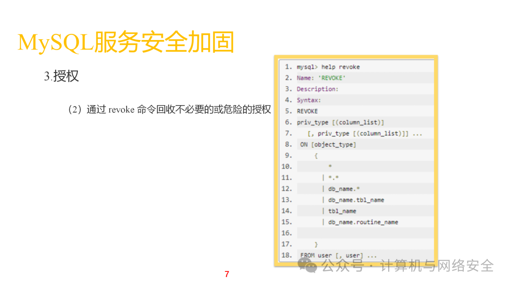Click line 14 | tbl_name
This screenshot has height=286, width=510.
click(339, 211)
